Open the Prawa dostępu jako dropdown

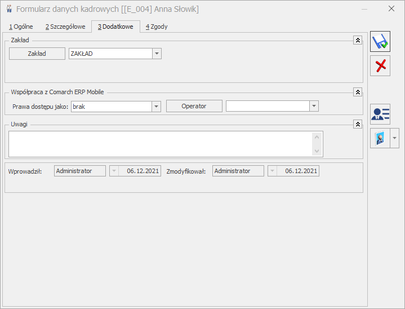[156, 107]
